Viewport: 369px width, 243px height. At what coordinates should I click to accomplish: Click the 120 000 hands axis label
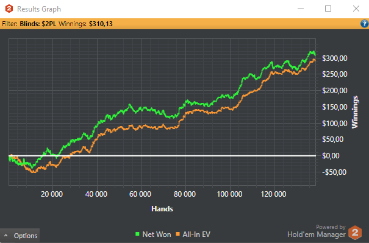click(x=273, y=194)
